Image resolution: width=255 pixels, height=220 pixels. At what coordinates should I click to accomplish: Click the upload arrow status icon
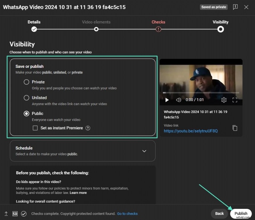5,214
